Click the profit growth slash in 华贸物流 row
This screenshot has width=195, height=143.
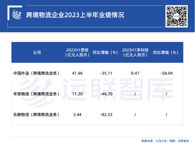coord(166,94)
